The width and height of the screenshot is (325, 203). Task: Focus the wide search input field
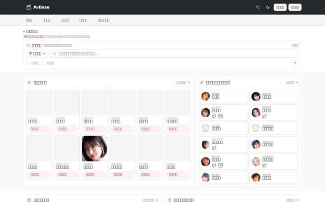click(174, 54)
